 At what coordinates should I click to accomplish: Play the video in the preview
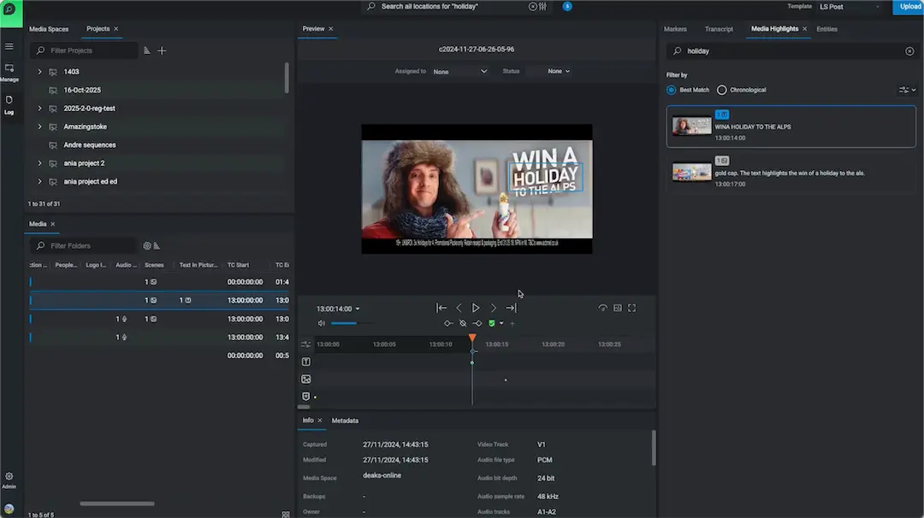[476, 308]
